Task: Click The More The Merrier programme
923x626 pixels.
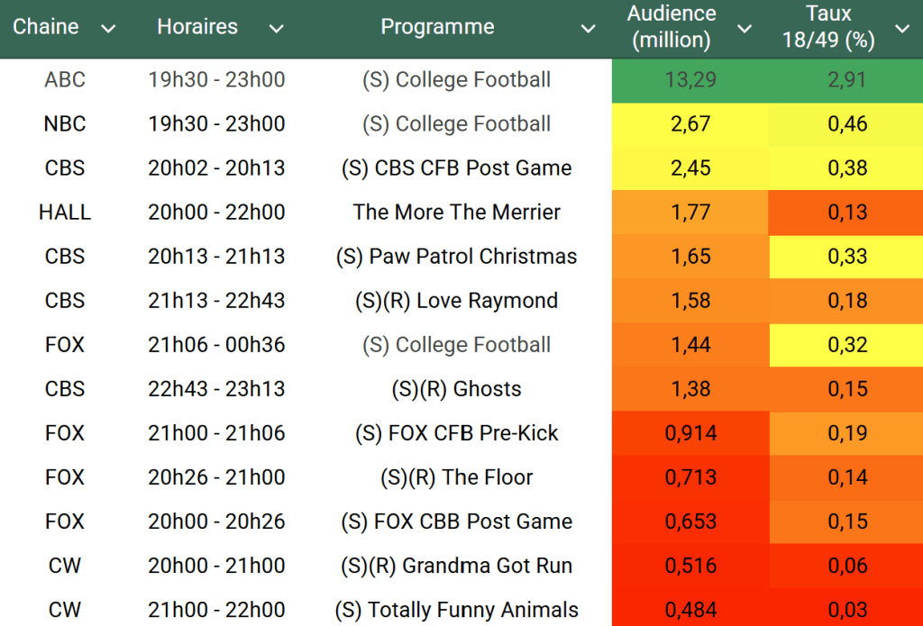Action: pyautogui.click(x=456, y=213)
